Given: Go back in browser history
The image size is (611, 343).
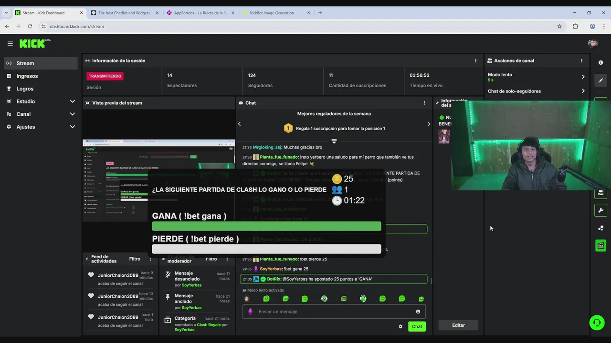Looking at the screenshot, I should point(7,26).
